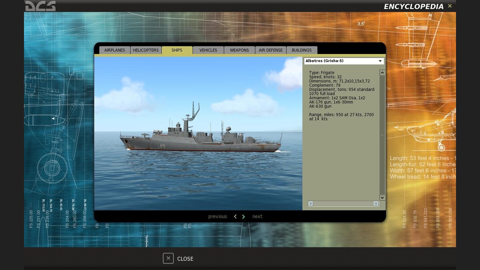Open the HELICOPTERS tab

pyautogui.click(x=146, y=50)
